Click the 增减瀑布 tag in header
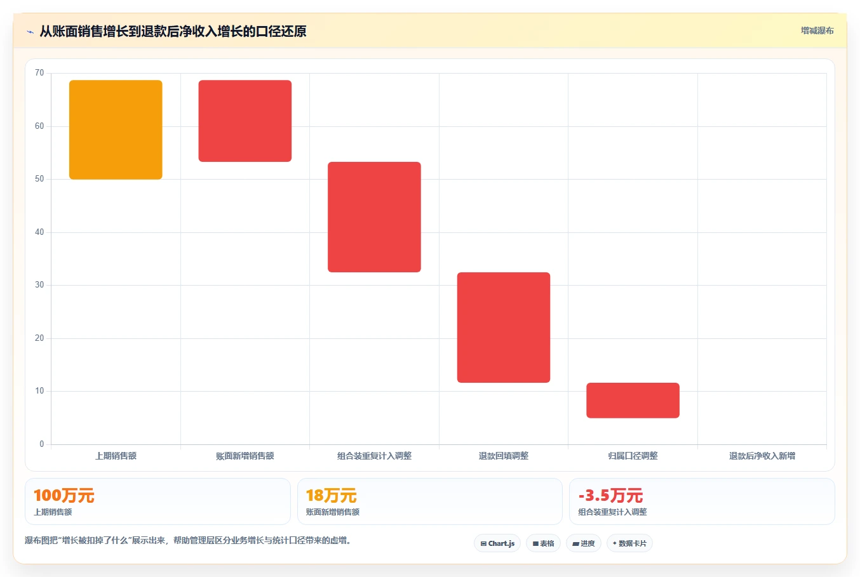This screenshot has width=860, height=577. (x=817, y=30)
